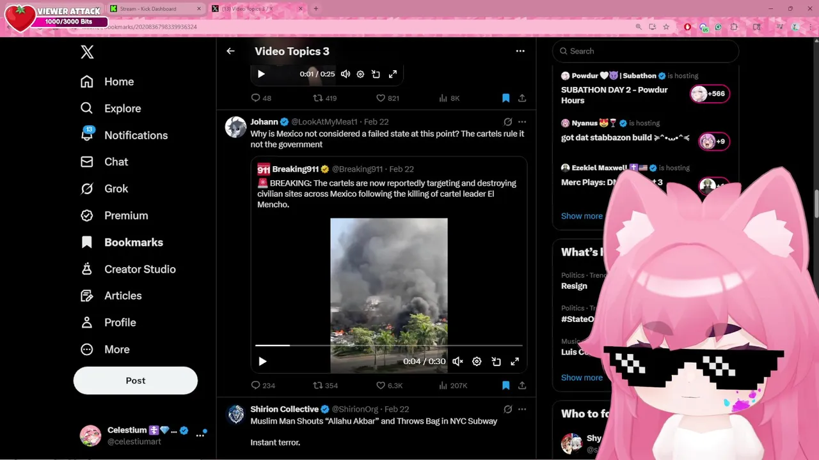The height and width of the screenshot is (460, 819).
Task: View analytics of the 8K views post
Action: coord(449,98)
